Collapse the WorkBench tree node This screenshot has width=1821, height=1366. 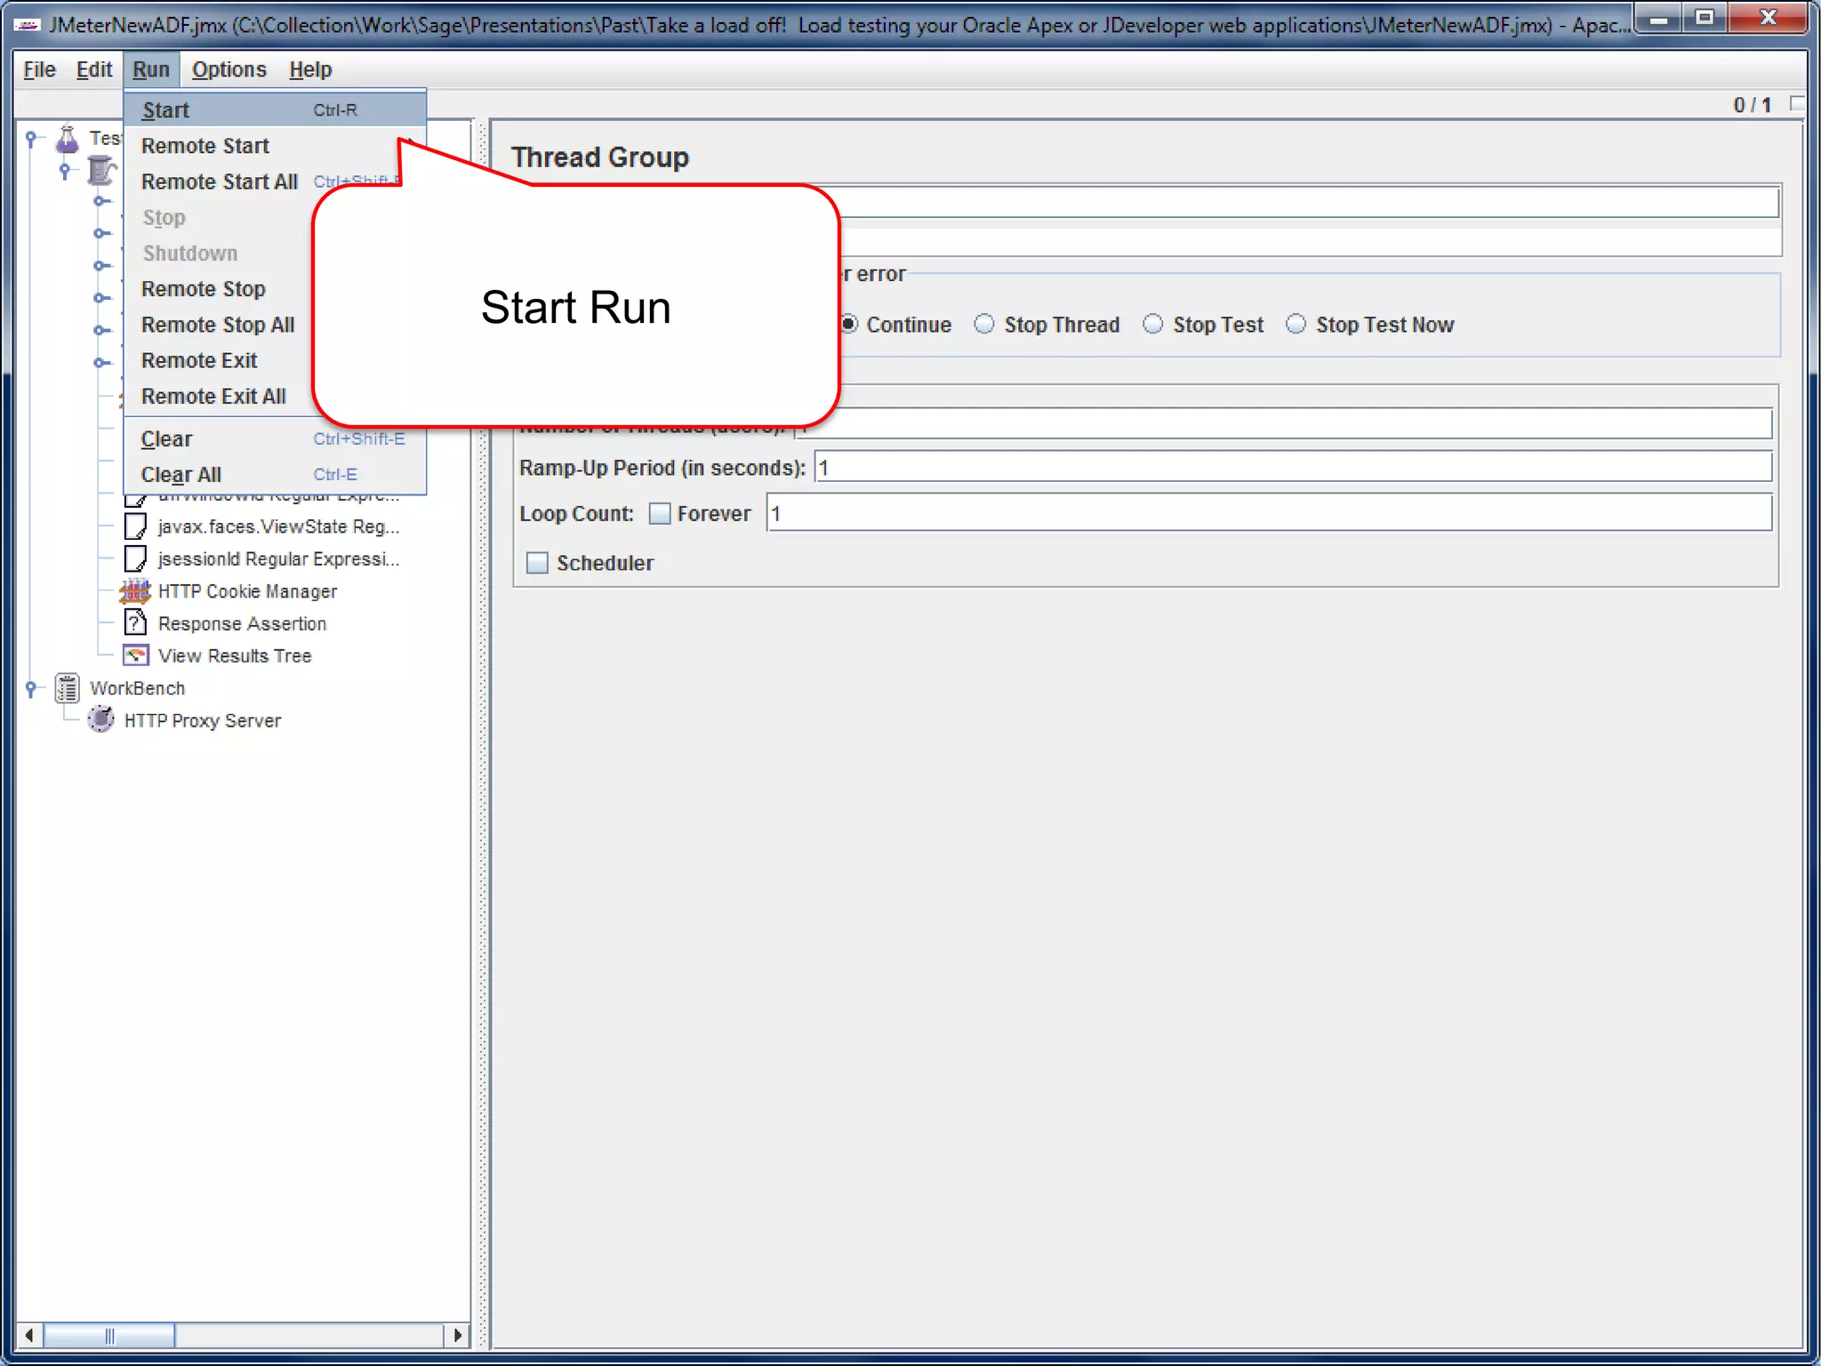point(31,688)
